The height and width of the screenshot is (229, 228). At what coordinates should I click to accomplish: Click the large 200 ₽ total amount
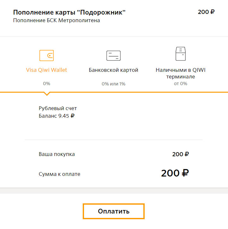click(175, 173)
